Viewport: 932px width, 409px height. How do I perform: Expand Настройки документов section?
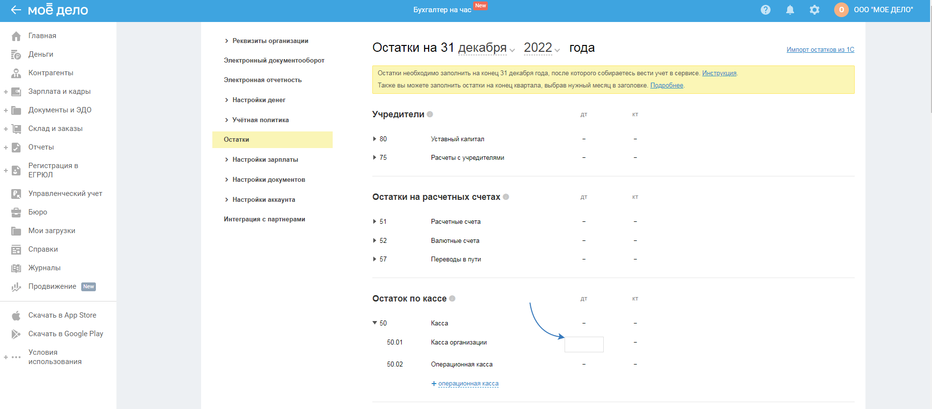pos(265,180)
